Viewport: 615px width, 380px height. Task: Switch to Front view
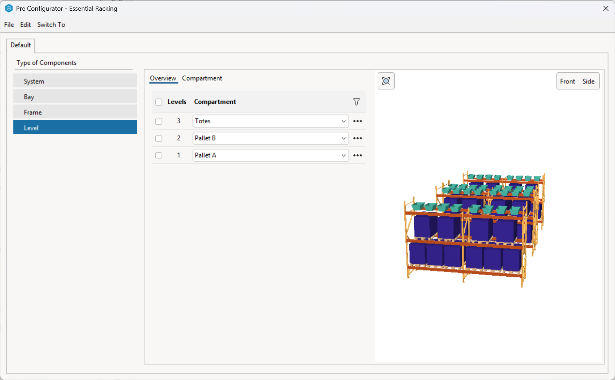click(567, 81)
